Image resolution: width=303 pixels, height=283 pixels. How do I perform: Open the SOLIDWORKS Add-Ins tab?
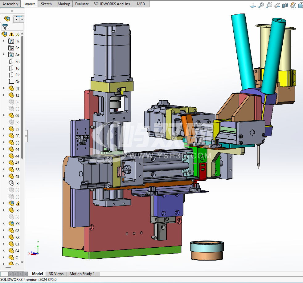(x=112, y=4)
